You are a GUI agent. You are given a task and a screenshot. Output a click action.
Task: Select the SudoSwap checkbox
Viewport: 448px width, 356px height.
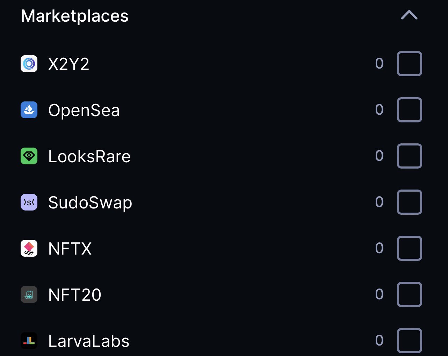[409, 202]
